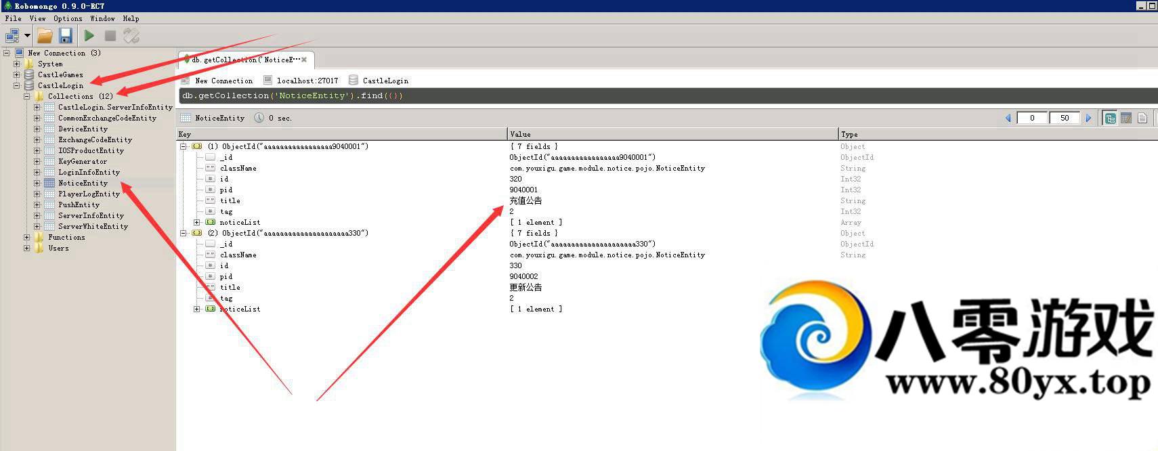This screenshot has width=1158, height=451.
Task: Run the query with green play button
Action: click(89, 36)
